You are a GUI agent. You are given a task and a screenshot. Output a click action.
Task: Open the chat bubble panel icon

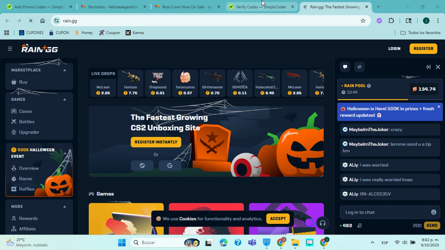pyautogui.click(x=345, y=67)
